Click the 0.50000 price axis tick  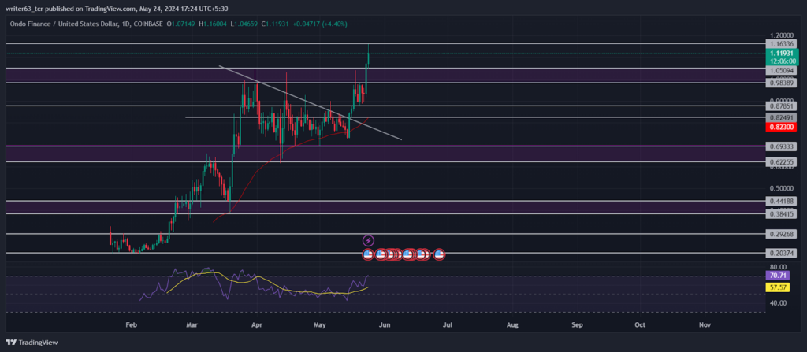(782, 188)
